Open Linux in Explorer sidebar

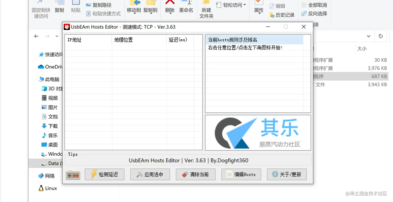click(48, 188)
